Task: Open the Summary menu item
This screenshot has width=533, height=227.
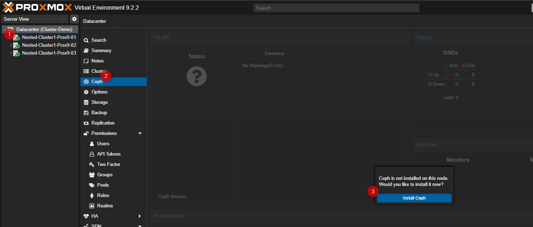Action: tap(114, 51)
